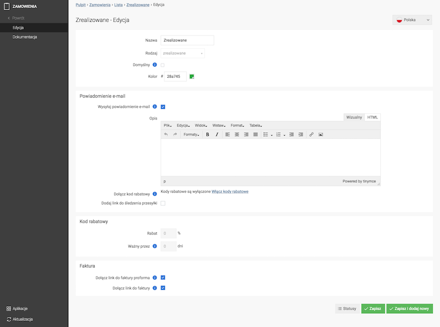Image resolution: width=440 pixels, height=327 pixels.
Task: Insert an image via the editor image icon
Action: pyautogui.click(x=321, y=134)
